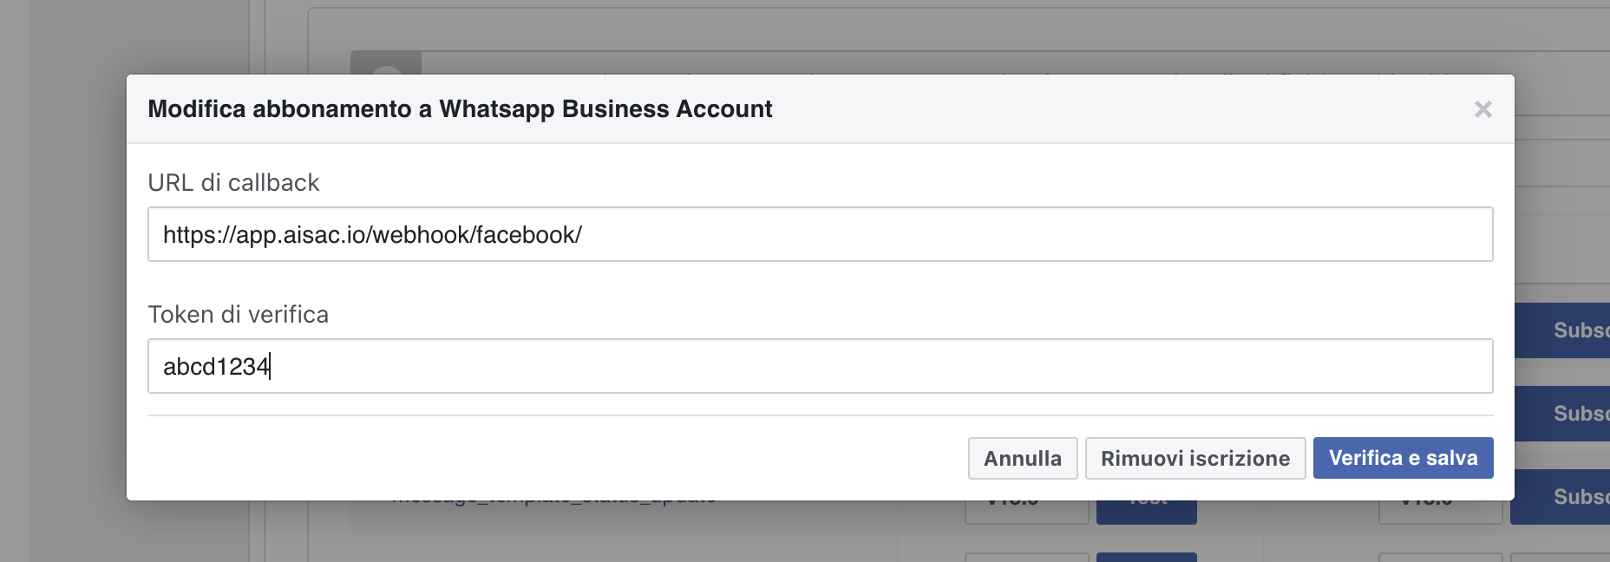
Task: Click the lowest Subscribe button at right edge
Action: click(x=1570, y=499)
